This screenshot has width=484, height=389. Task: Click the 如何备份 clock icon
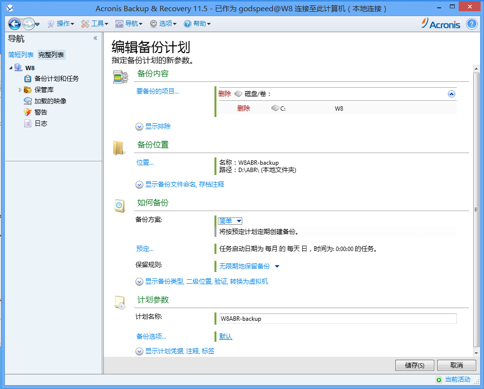point(120,206)
